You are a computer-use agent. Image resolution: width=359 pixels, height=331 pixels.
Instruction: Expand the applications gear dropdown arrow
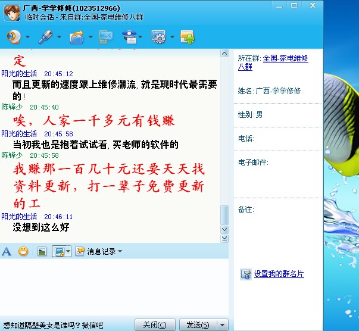[173, 37]
